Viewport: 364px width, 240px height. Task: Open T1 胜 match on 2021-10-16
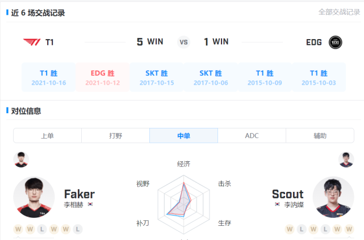point(49,78)
